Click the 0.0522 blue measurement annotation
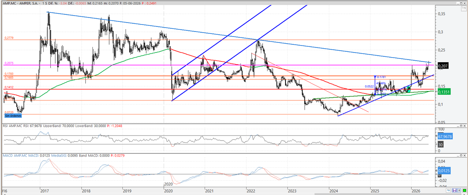 pyautogui.click(x=370, y=86)
